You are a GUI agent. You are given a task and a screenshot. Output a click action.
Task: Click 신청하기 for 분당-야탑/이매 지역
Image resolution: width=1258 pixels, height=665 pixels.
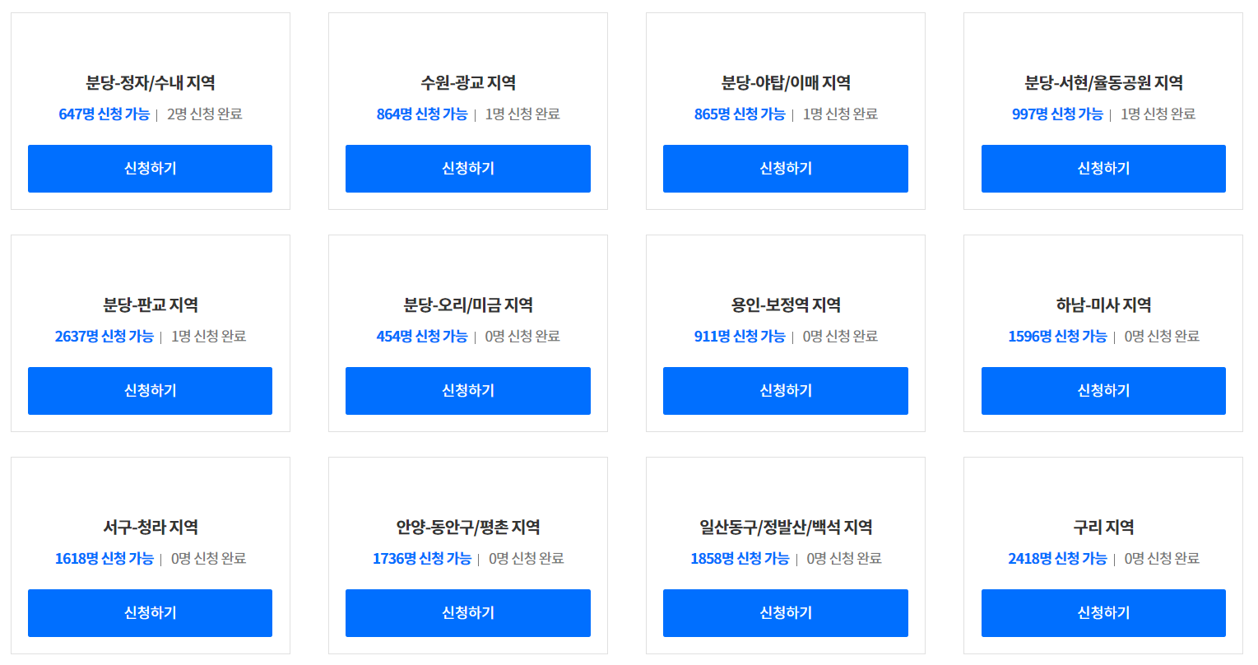(785, 169)
